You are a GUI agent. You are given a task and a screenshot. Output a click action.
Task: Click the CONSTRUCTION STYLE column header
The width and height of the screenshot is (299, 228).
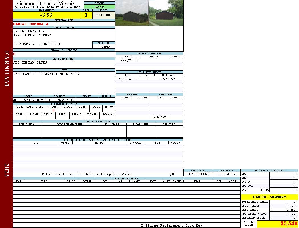pos(30,107)
